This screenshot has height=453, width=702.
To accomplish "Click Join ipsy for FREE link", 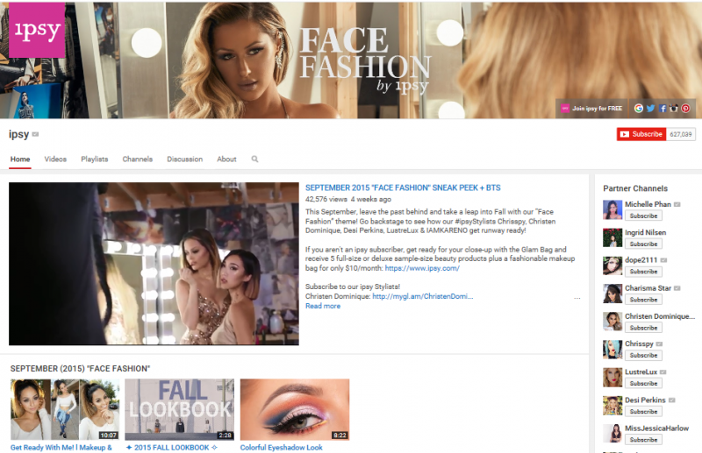I will point(591,109).
